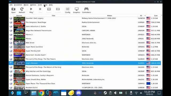Click the Banner column header
This screenshot has width=171, height=96.
pyautogui.click(x=19, y=15)
